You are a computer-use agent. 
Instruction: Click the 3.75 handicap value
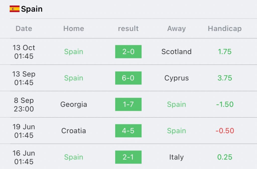click(225, 78)
